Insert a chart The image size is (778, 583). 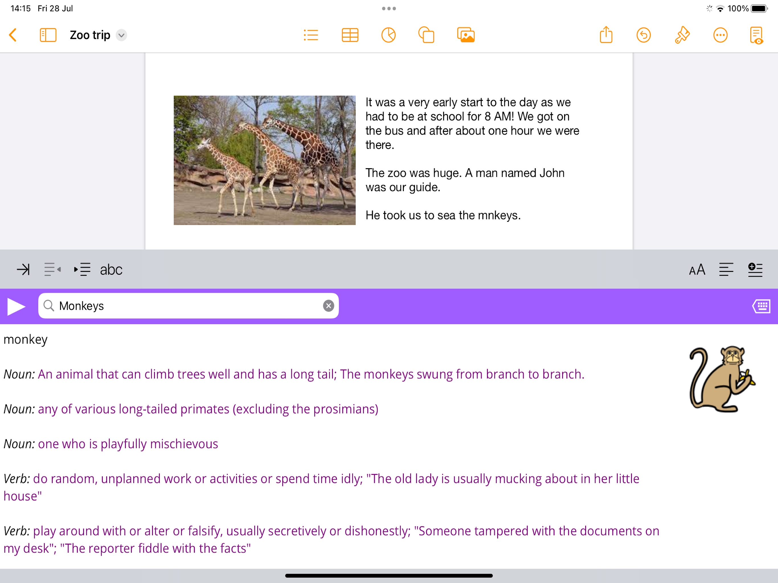[389, 35]
